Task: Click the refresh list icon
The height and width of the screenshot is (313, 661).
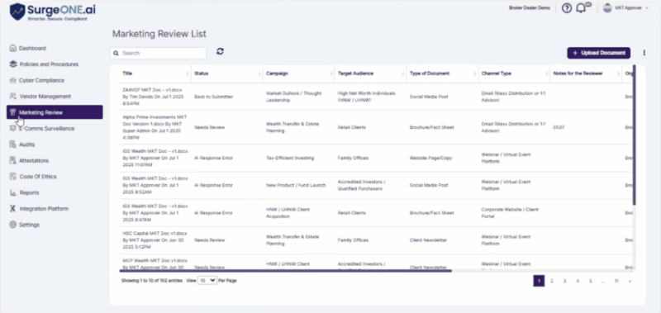Action: coord(220,51)
